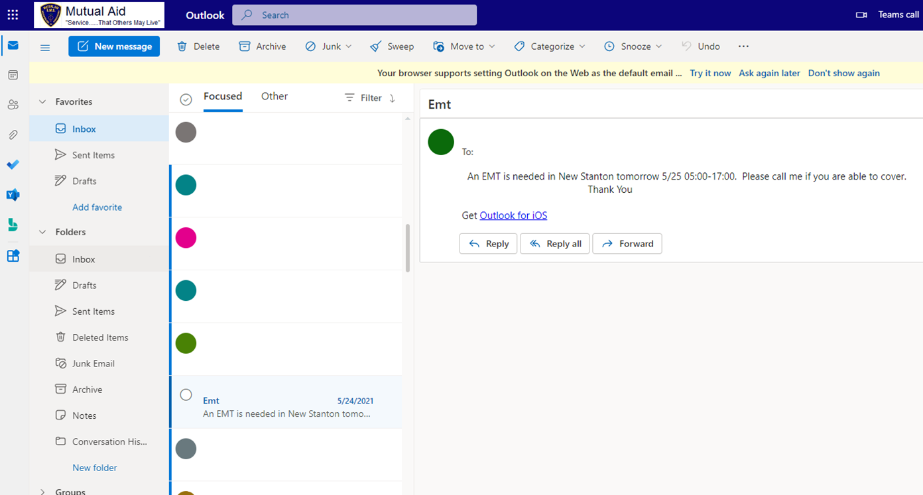Open Files attachments paperclip icon
This screenshot has width=923, height=495.
tap(13, 135)
